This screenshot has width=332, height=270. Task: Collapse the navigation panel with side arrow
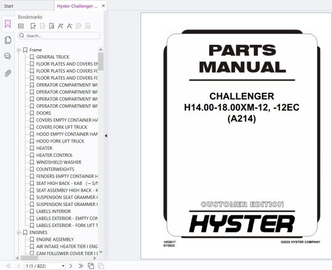tap(106, 136)
